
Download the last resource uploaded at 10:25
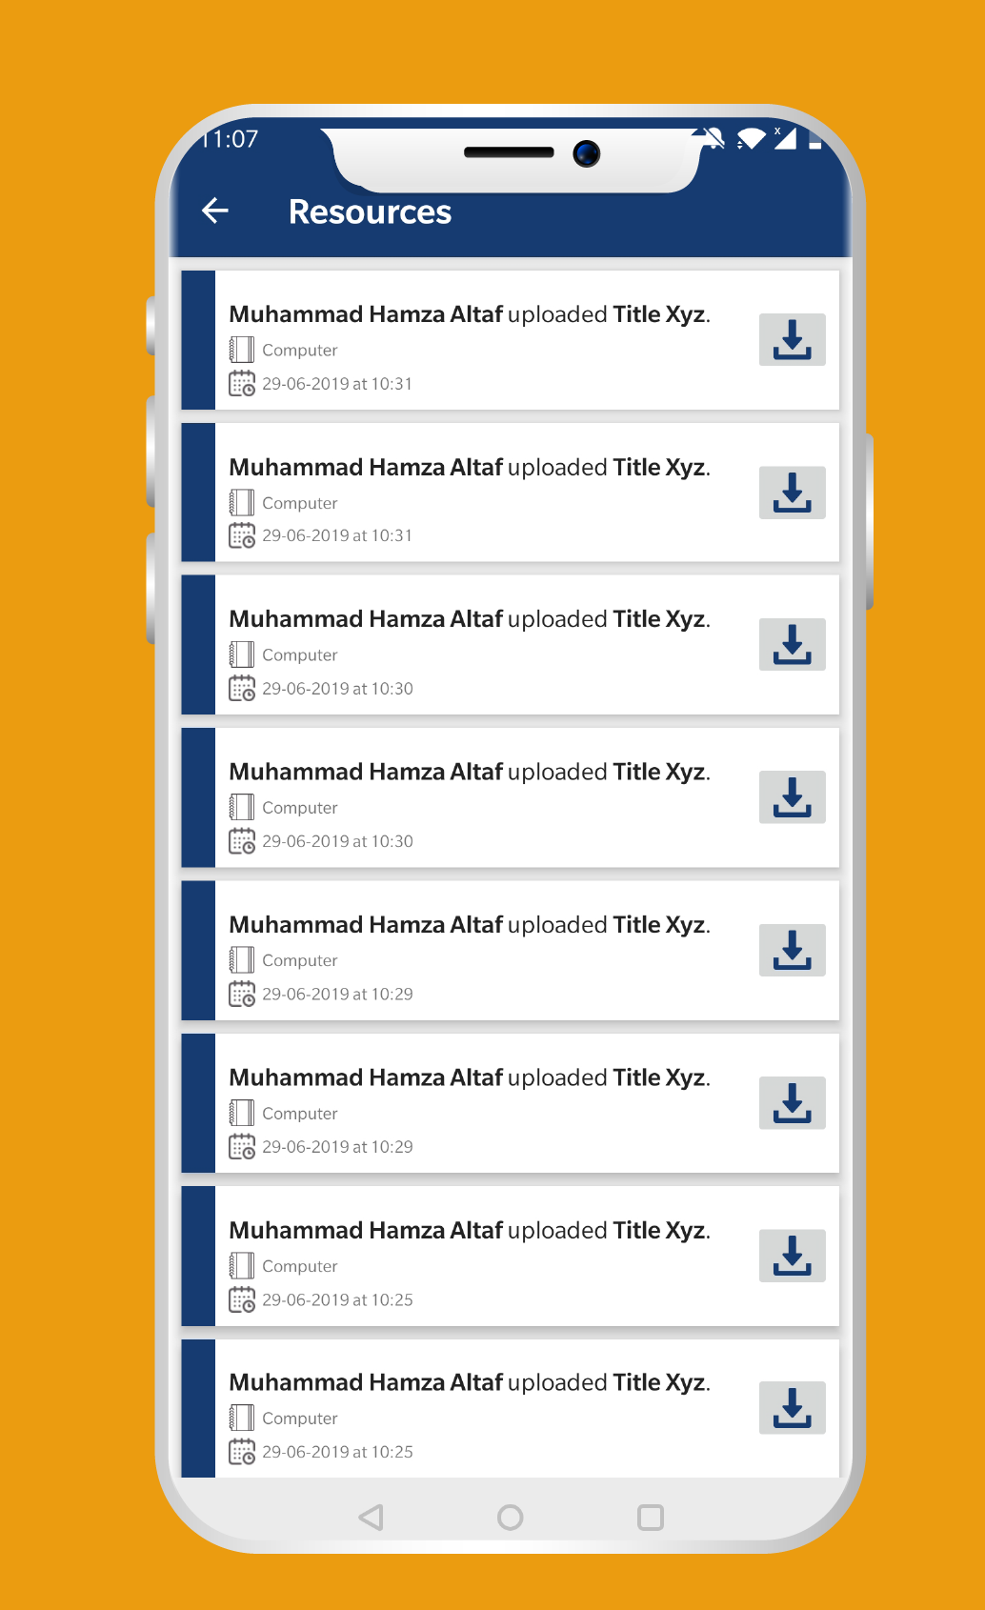pos(792,1408)
